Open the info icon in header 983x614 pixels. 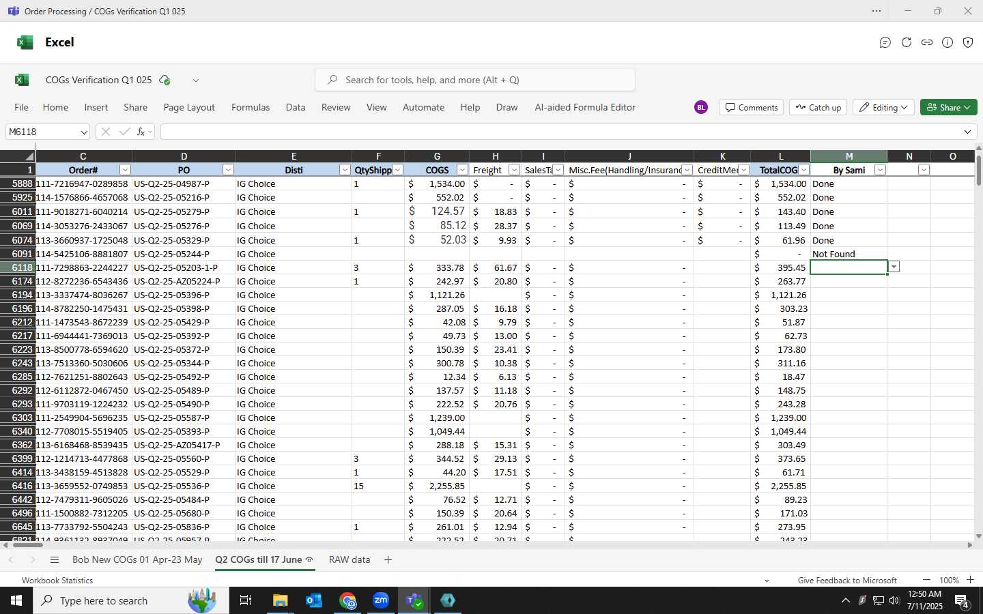948,42
